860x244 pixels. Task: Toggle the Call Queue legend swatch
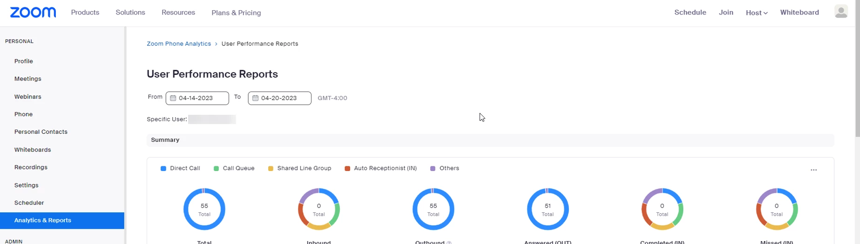point(216,169)
